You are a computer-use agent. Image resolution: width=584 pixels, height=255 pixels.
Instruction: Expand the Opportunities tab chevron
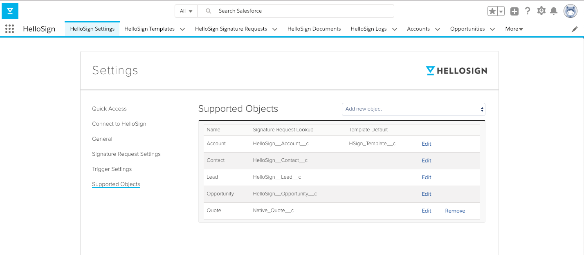pos(492,29)
